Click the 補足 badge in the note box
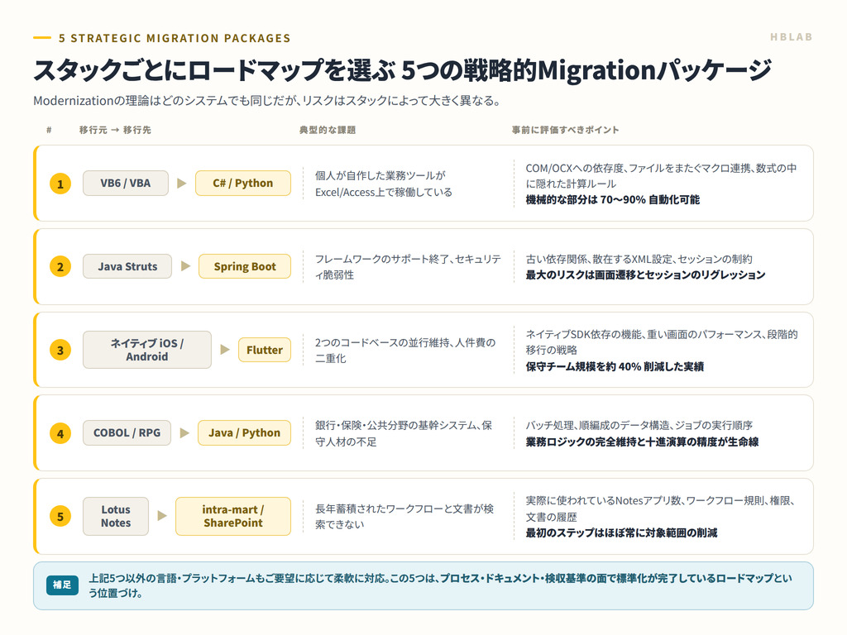 click(x=62, y=585)
